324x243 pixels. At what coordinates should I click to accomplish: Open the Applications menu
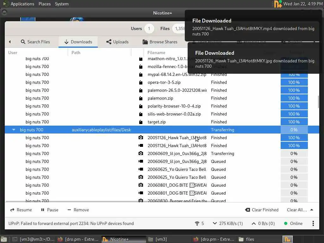click(22, 4)
